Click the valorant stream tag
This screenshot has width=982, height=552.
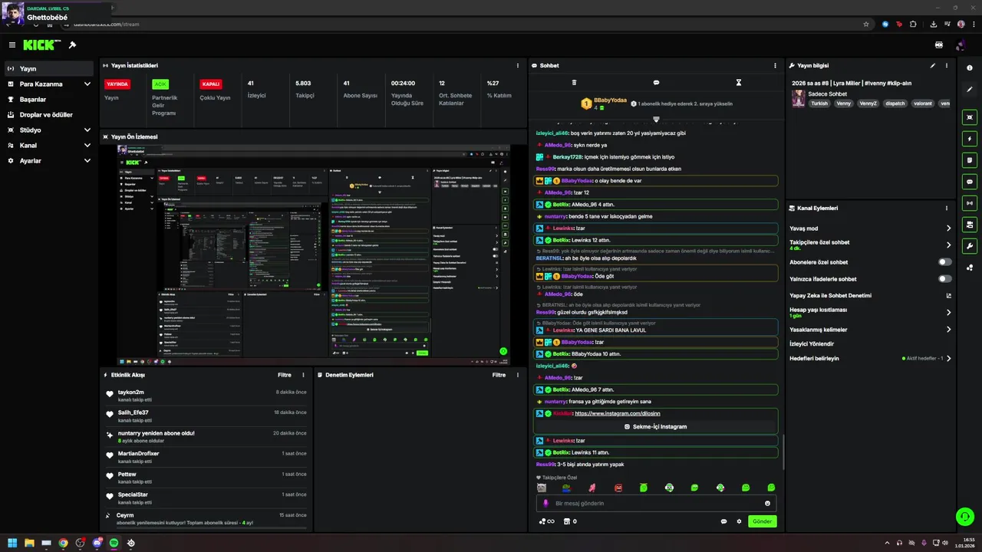click(923, 103)
